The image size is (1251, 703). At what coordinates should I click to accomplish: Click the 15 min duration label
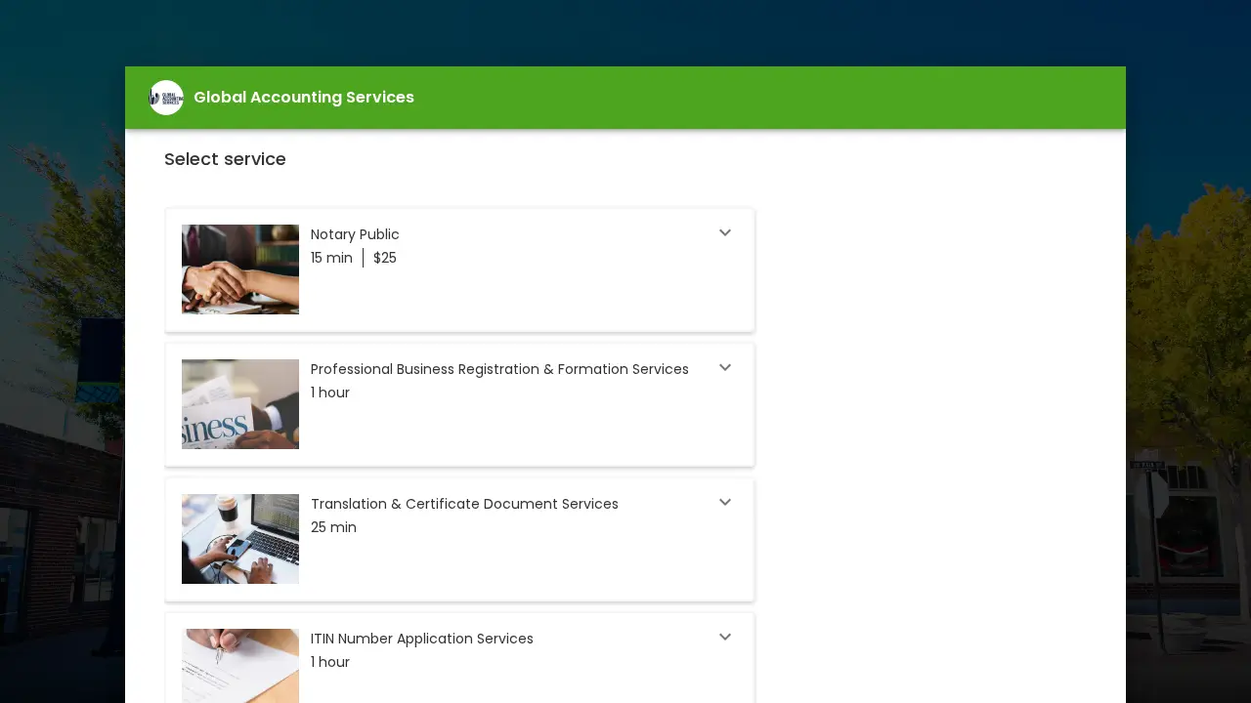(x=331, y=258)
